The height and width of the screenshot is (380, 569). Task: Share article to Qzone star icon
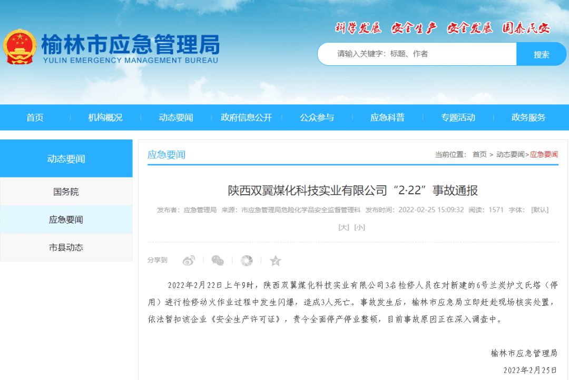pos(276,261)
